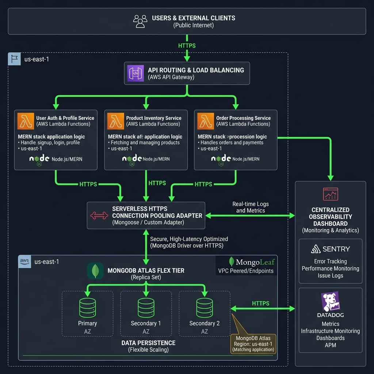
Task: Click 'Real-time Logs and Metrics' label
Action: point(251,207)
